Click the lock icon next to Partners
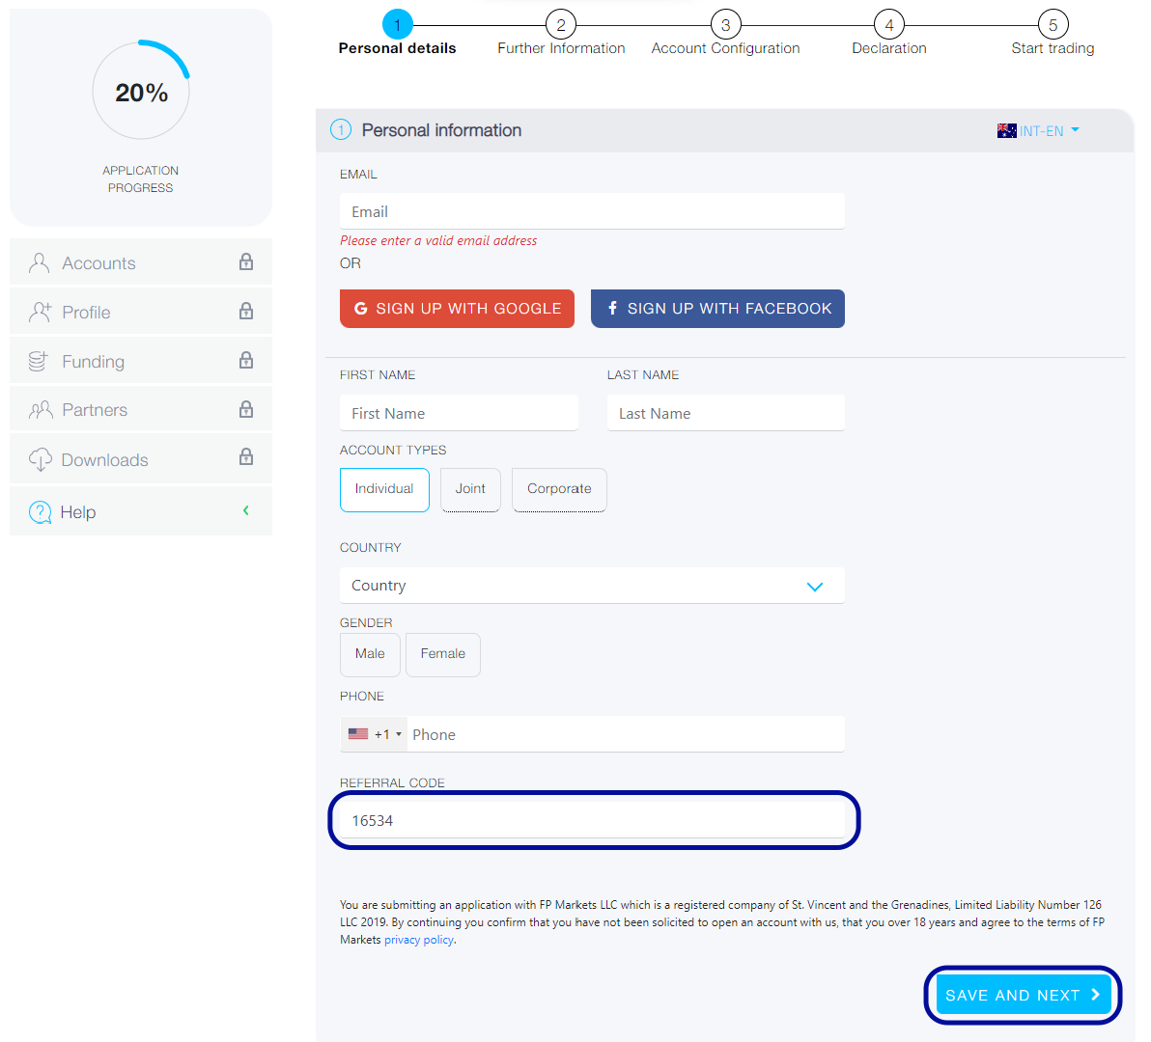This screenshot has height=1042, width=1151. (246, 409)
